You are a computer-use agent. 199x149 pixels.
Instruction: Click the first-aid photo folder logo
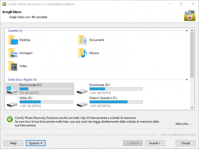[x=190, y=16]
